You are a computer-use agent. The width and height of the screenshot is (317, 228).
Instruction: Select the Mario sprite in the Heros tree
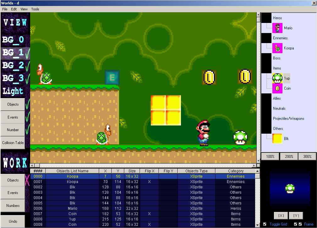coord(277,28)
